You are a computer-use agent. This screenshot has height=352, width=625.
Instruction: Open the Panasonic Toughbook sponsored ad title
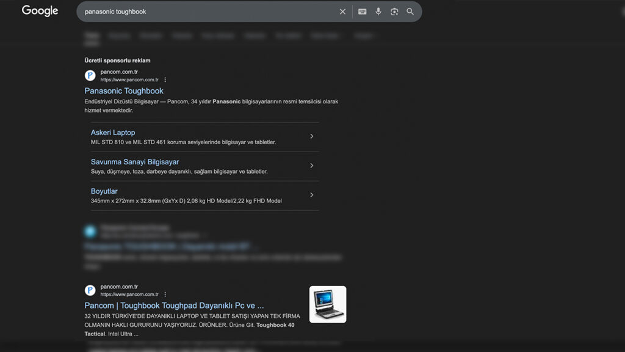(124, 91)
